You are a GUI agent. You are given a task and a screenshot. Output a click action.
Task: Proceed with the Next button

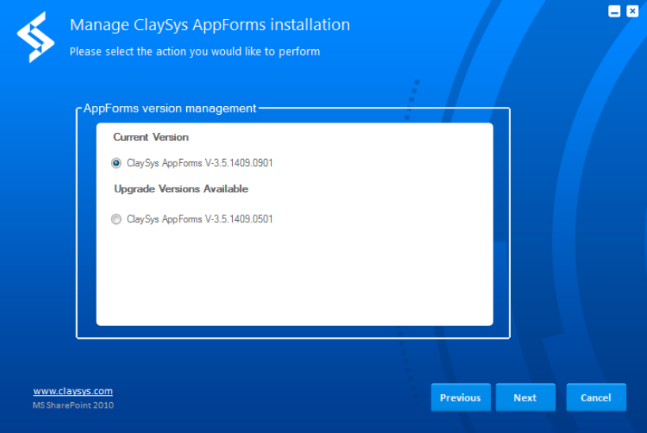525,397
